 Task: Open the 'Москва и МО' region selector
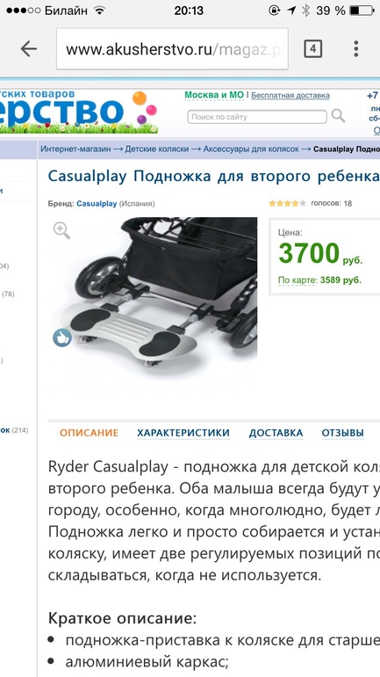[x=214, y=95]
